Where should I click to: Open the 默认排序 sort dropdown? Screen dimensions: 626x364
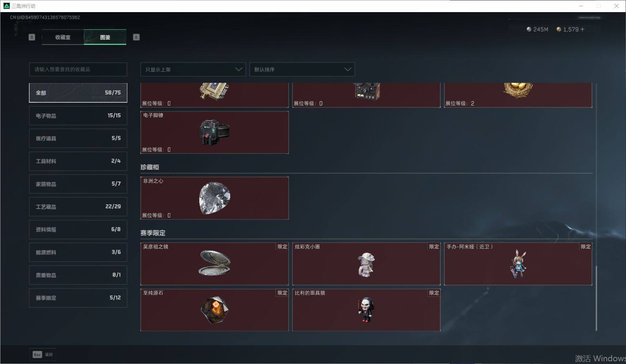[x=302, y=70]
